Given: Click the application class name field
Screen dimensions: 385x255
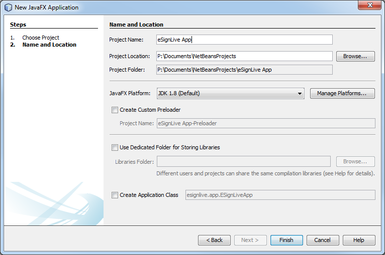Looking at the screenshot, I should [x=280, y=195].
